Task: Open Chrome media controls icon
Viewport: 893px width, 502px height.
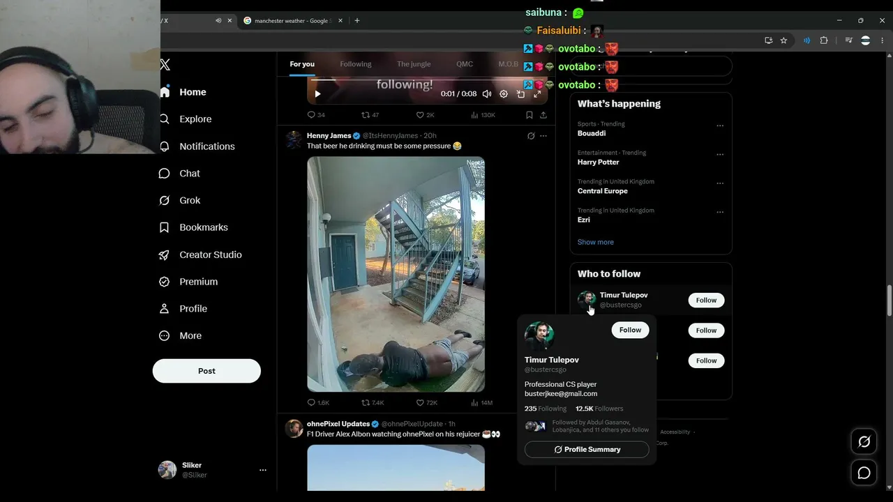Action: point(848,40)
